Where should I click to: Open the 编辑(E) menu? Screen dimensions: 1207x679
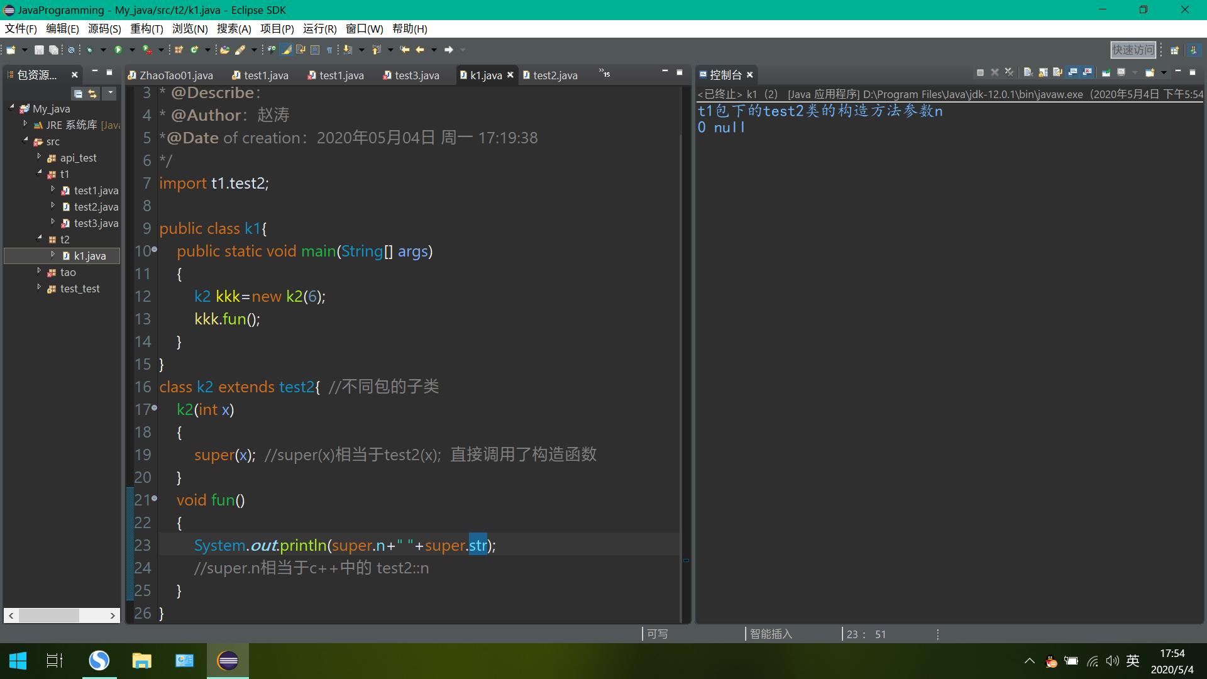pyautogui.click(x=62, y=29)
